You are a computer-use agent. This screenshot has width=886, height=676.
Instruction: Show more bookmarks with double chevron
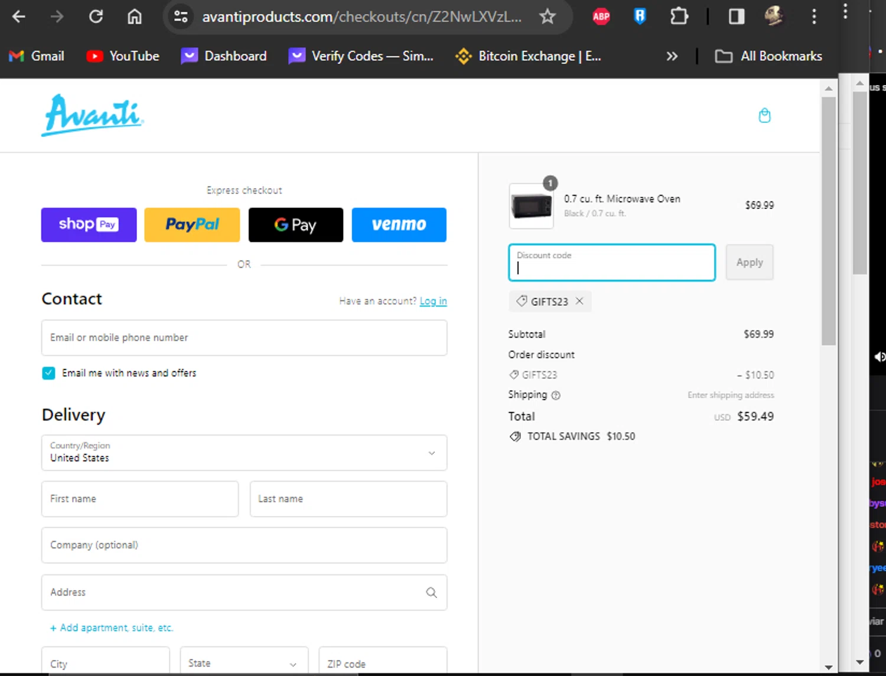tap(672, 56)
